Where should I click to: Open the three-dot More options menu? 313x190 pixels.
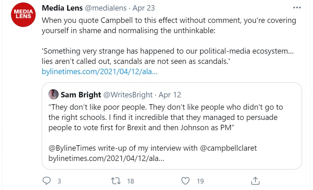tap(296, 8)
